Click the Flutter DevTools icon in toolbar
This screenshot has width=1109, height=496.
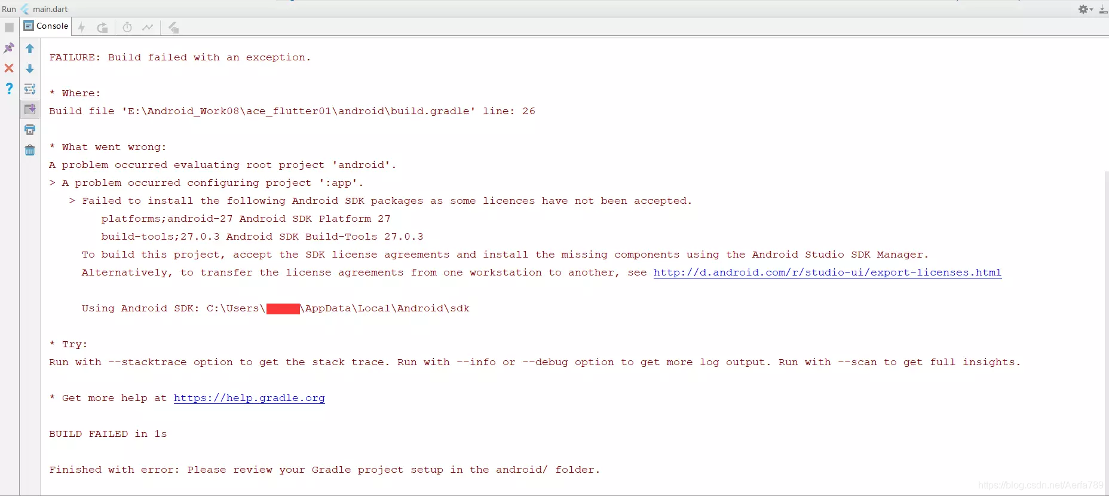(x=173, y=27)
